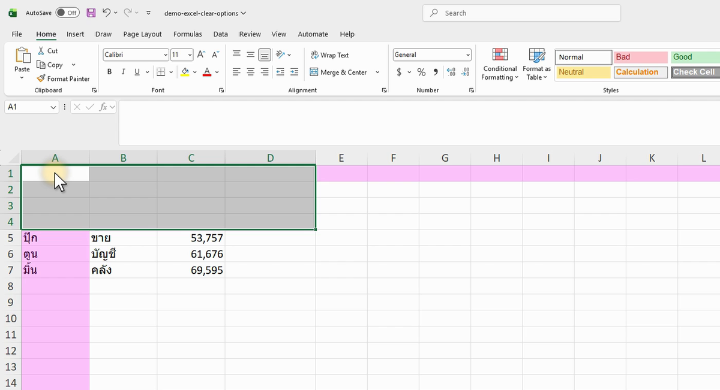The height and width of the screenshot is (390, 720).
Task: Apply the Normal cell style
Action: click(584, 57)
